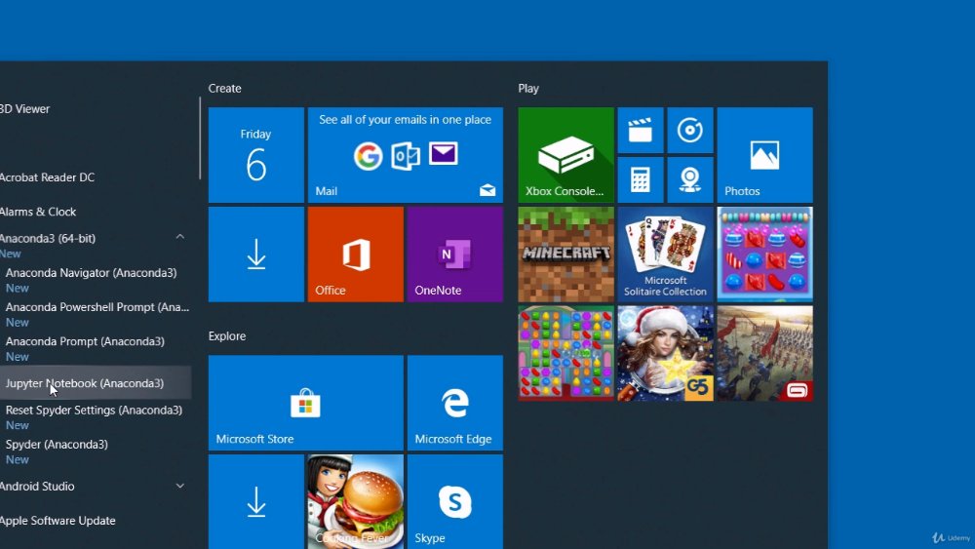Launch the OneNote tile
Image resolution: width=975 pixels, height=549 pixels.
tap(455, 255)
